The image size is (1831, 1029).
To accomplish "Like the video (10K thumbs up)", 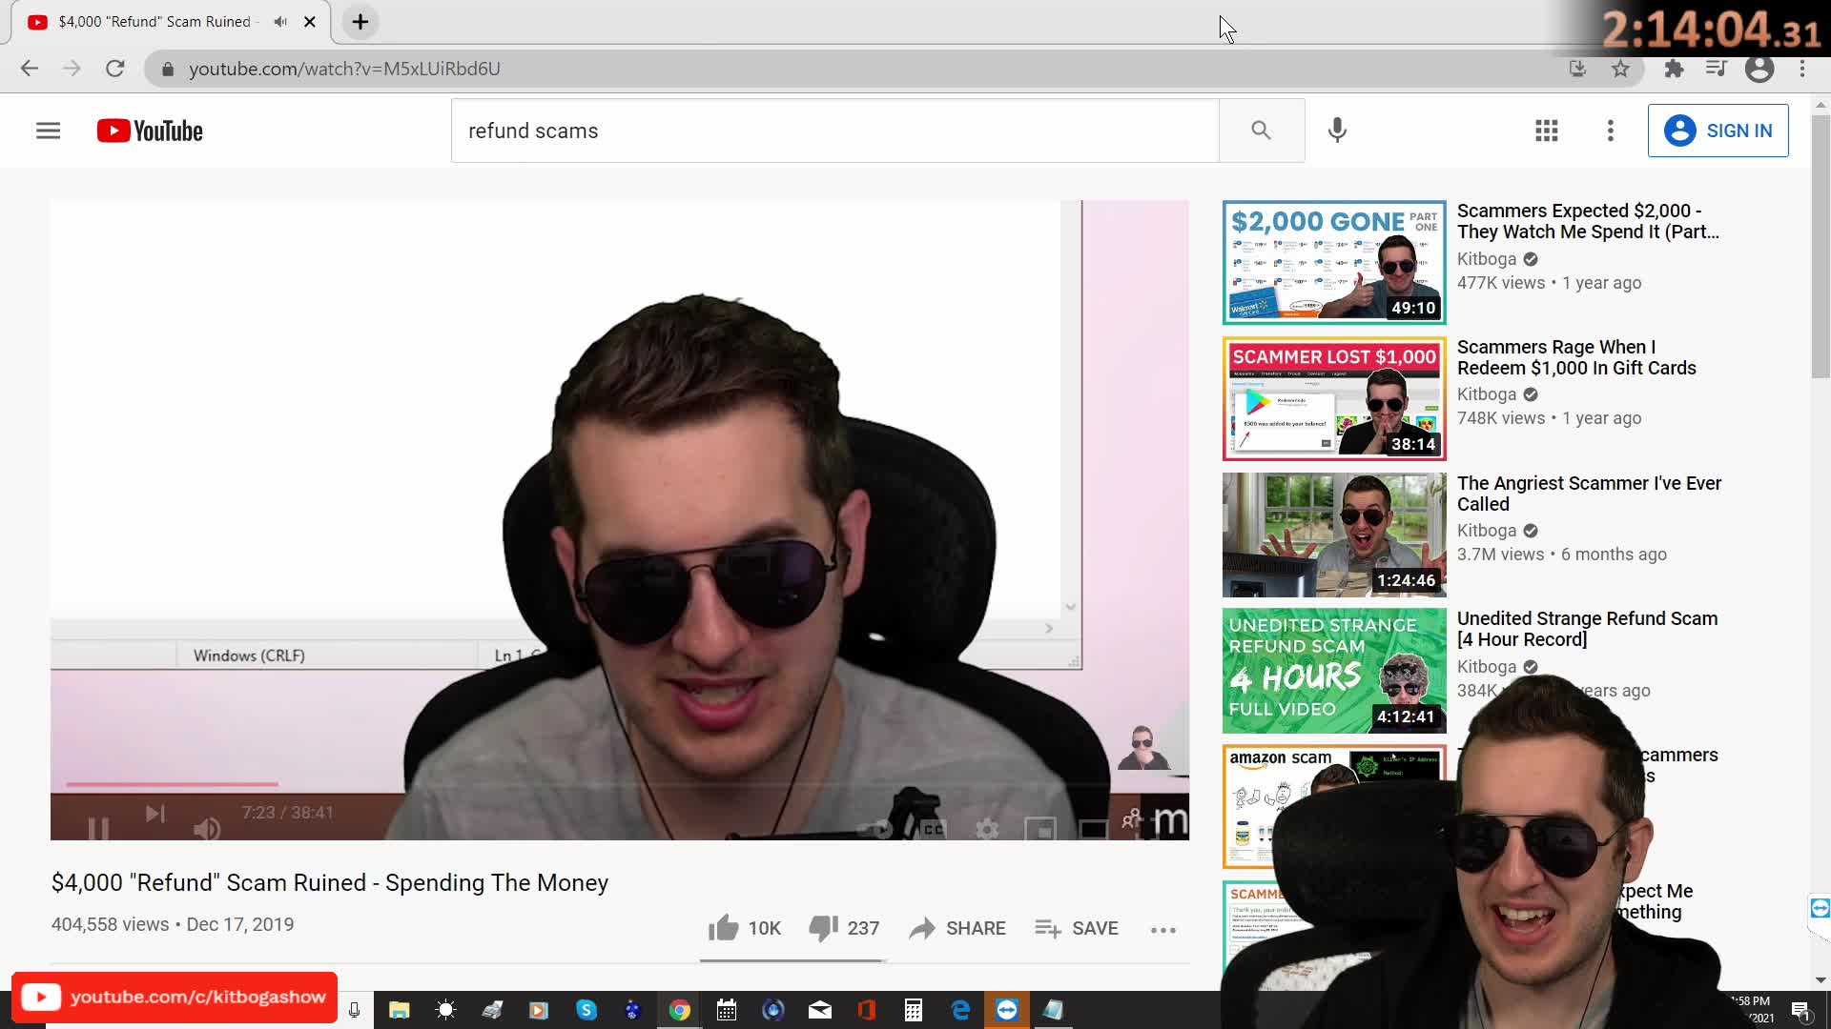I will [745, 928].
